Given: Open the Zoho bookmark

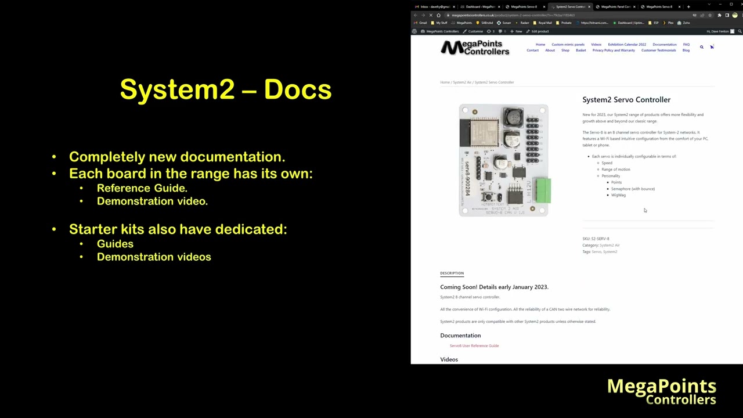Looking at the screenshot, I should pos(683,23).
